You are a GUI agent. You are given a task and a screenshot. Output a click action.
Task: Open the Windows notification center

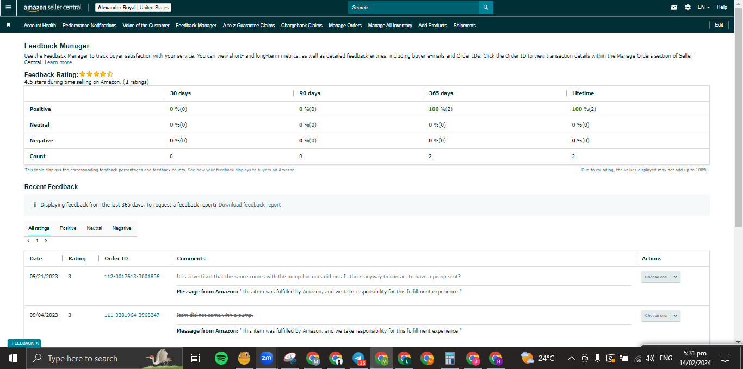tap(725, 358)
